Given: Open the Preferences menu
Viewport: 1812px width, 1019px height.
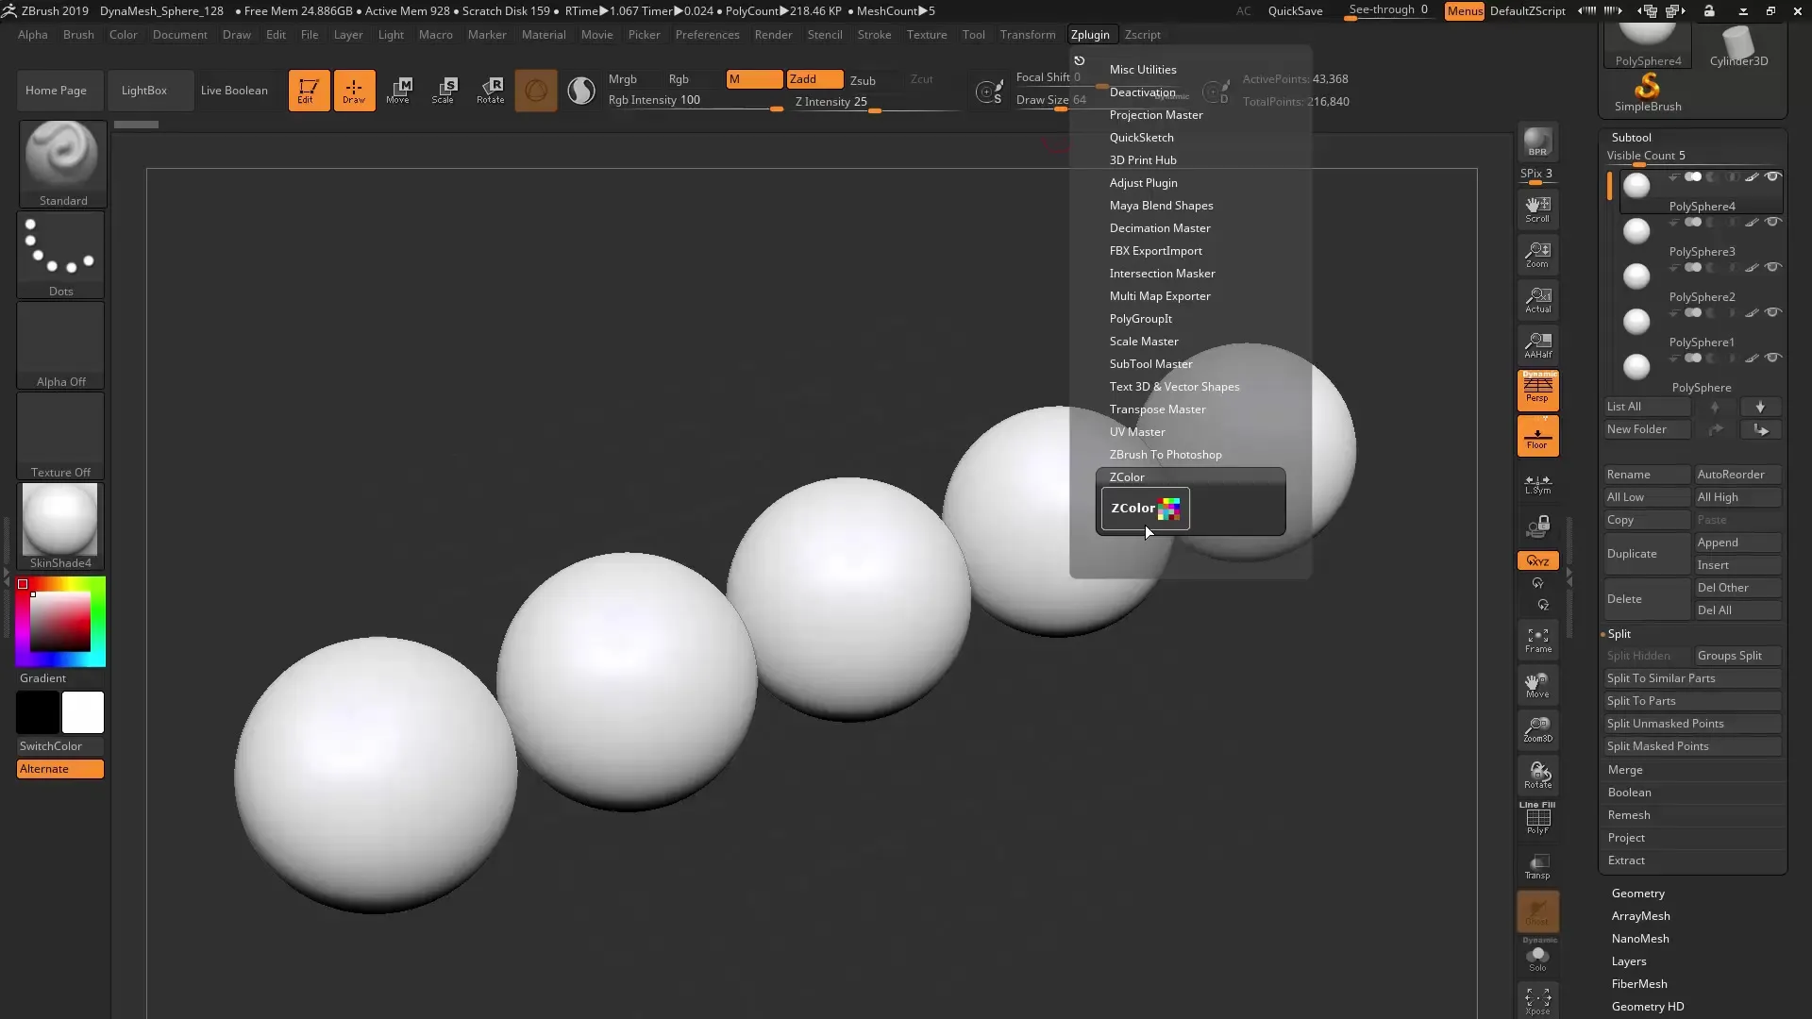Looking at the screenshot, I should click(707, 35).
